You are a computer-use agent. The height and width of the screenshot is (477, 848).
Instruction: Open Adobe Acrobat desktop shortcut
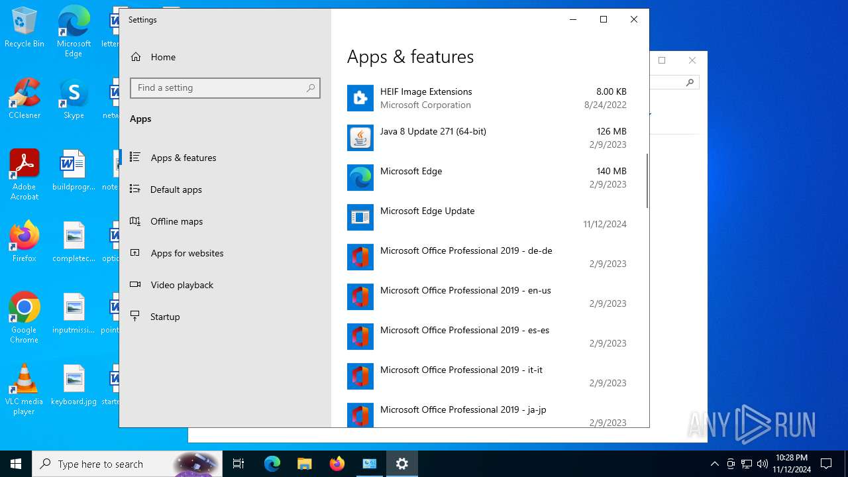(25, 175)
